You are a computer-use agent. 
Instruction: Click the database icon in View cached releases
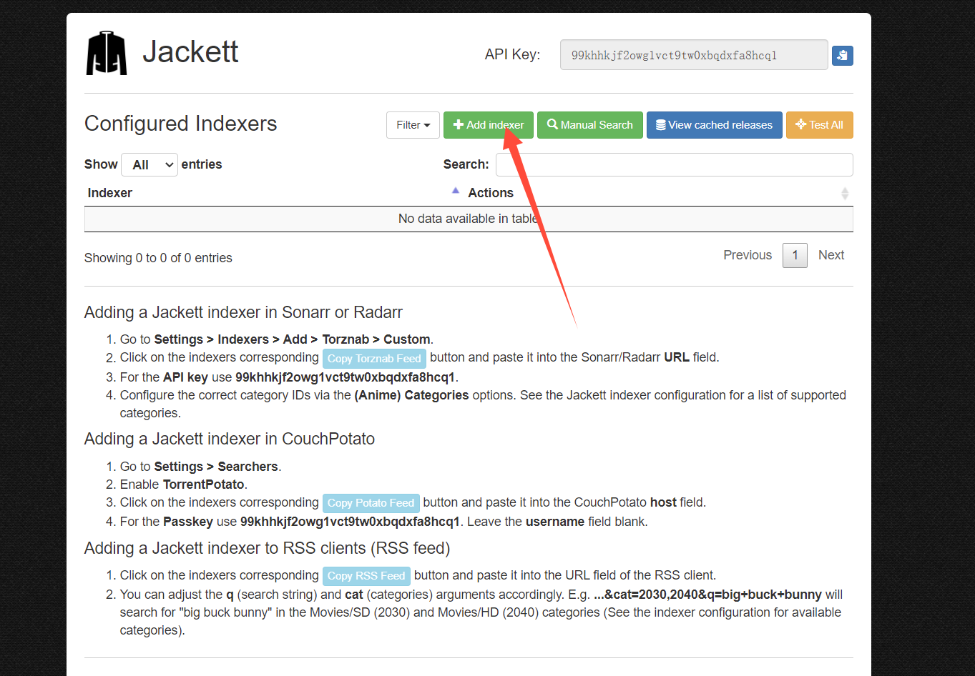click(x=661, y=125)
